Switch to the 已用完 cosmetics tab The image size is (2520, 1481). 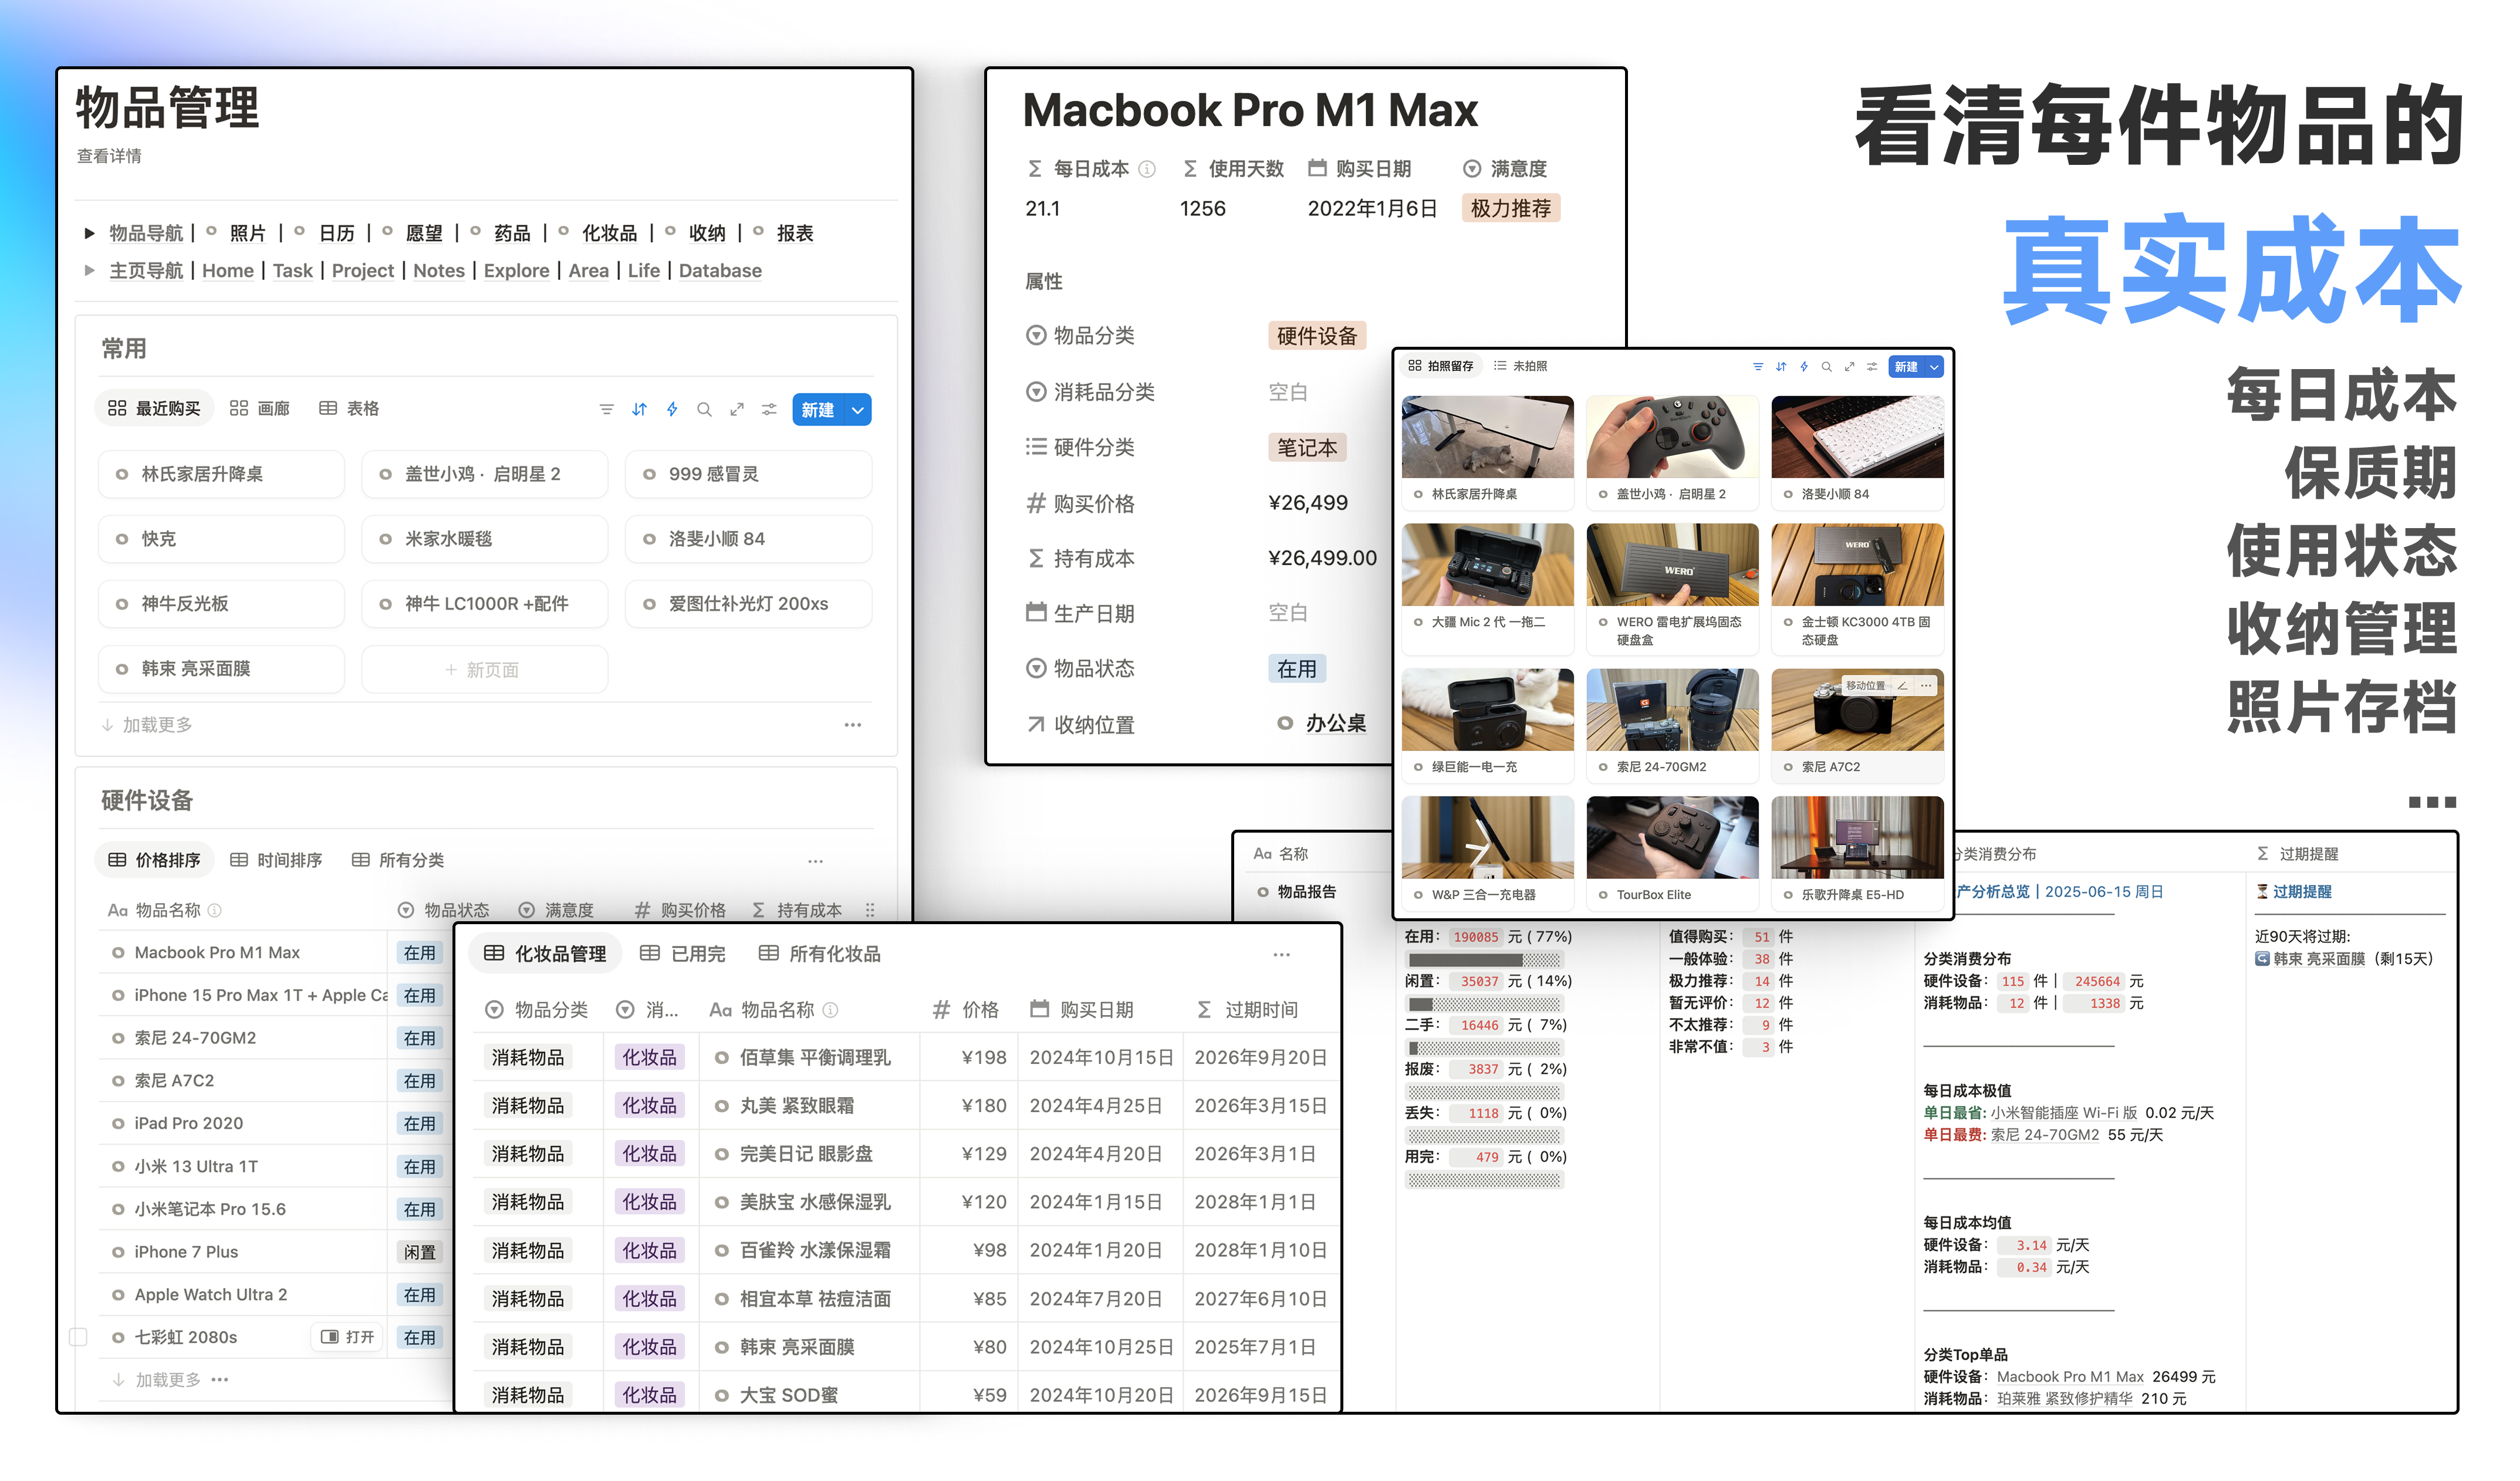click(683, 955)
